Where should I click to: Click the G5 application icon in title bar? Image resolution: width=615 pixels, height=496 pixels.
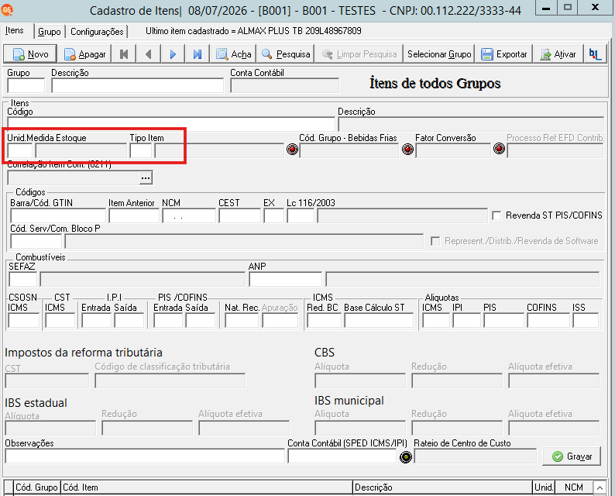click(7, 9)
